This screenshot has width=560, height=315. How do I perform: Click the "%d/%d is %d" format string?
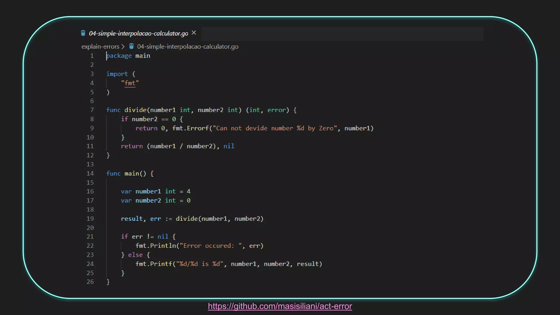point(200,264)
